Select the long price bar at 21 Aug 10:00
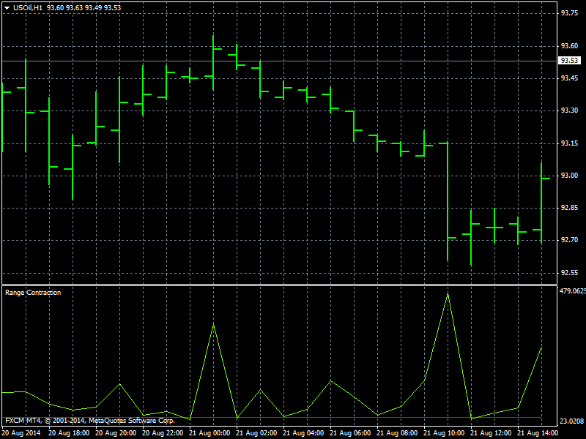 click(448, 200)
